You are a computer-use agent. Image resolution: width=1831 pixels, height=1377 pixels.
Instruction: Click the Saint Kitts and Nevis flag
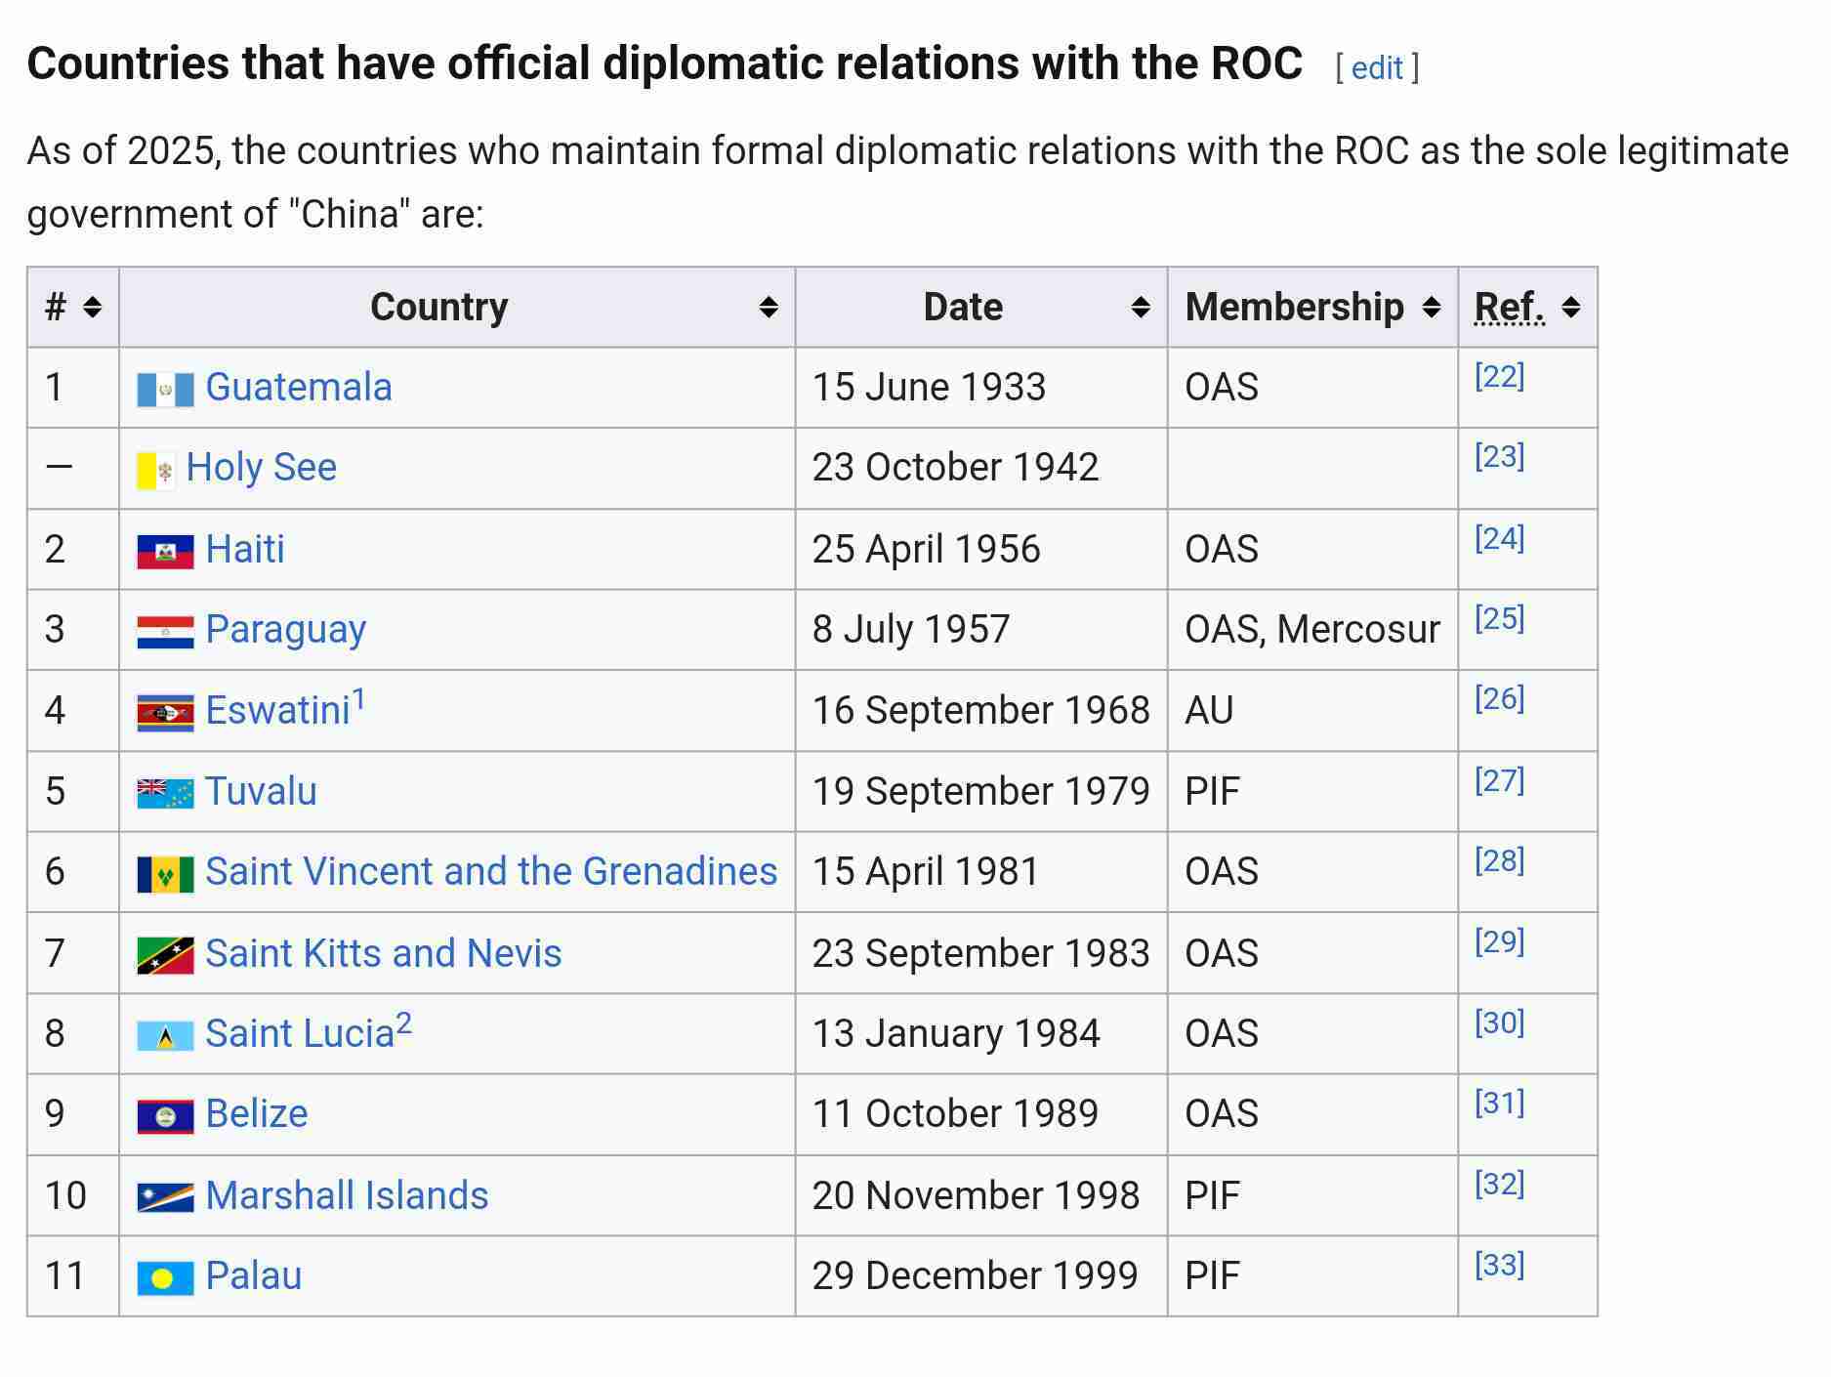click(x=165, y=955)
